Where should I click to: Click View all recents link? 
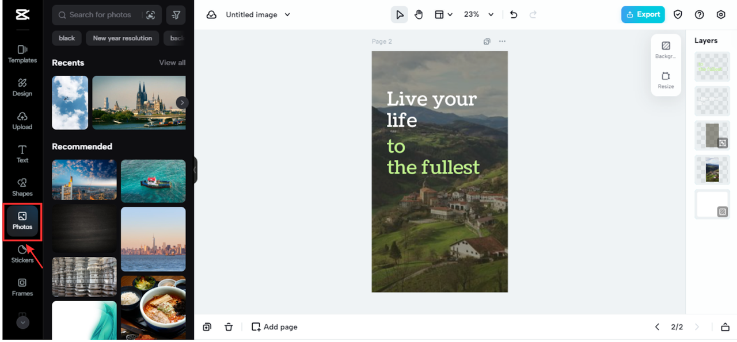(172, 62)
